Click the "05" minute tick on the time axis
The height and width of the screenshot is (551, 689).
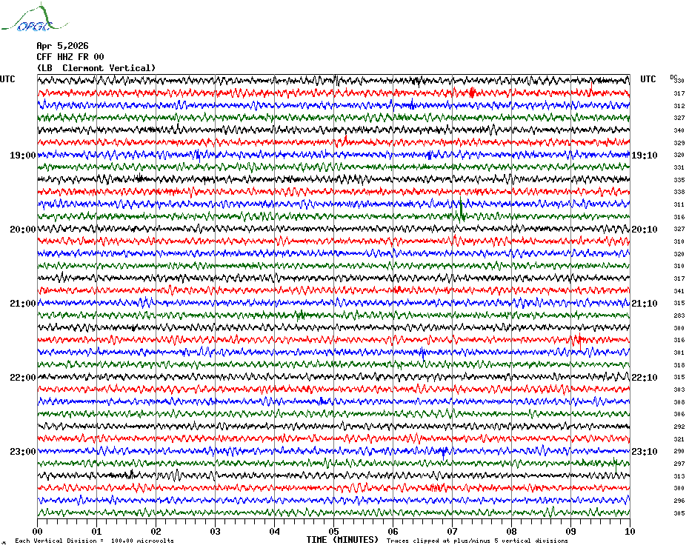[334, 531]
